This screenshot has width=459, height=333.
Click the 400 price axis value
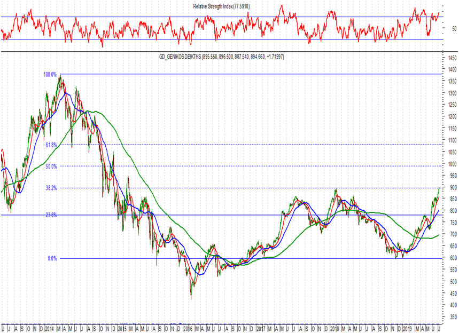click(453, 305)
